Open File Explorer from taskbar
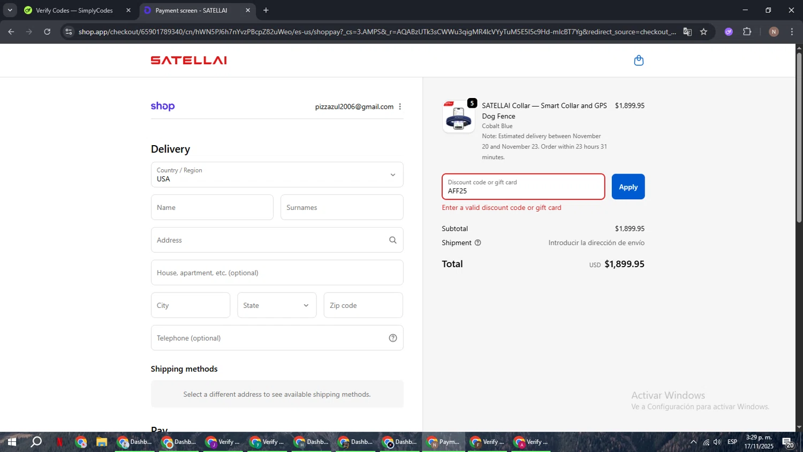Image resolution: width=803 pixels, height=452 pixels. [102, 442]
